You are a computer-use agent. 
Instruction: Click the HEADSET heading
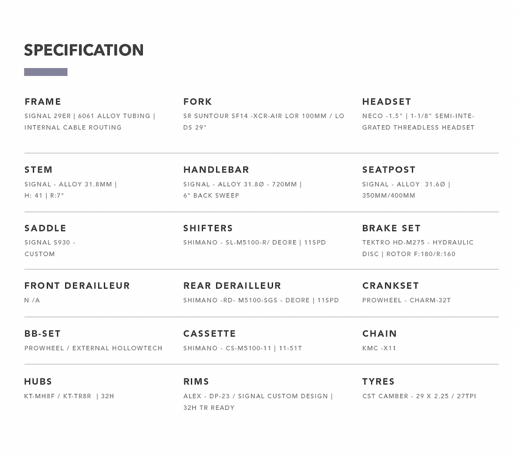pos(387,102)
